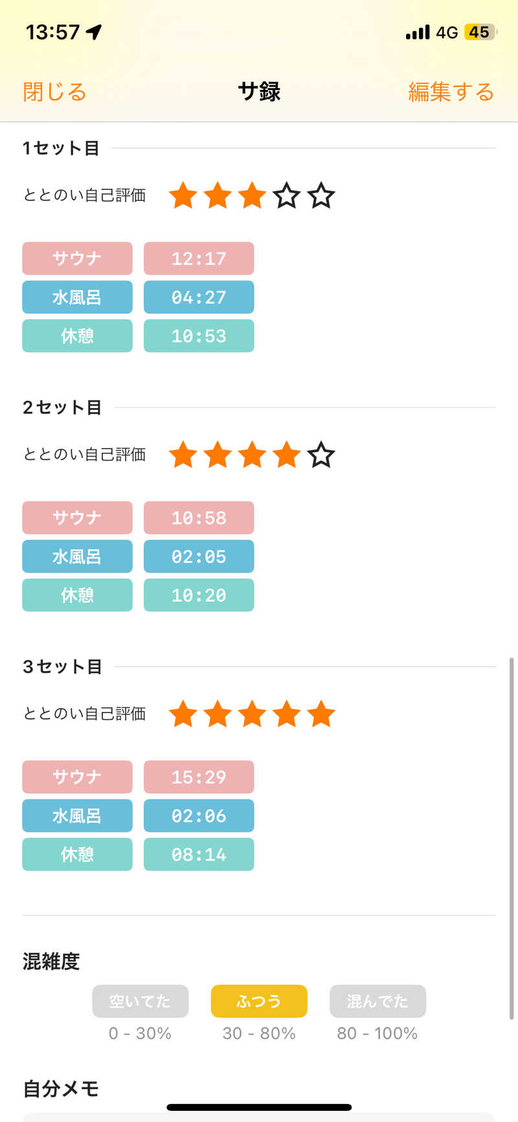The height and width of the screenshot is (1122, 518).
Task: Tap the third star in set 3 rating
Action: (252, 714)
